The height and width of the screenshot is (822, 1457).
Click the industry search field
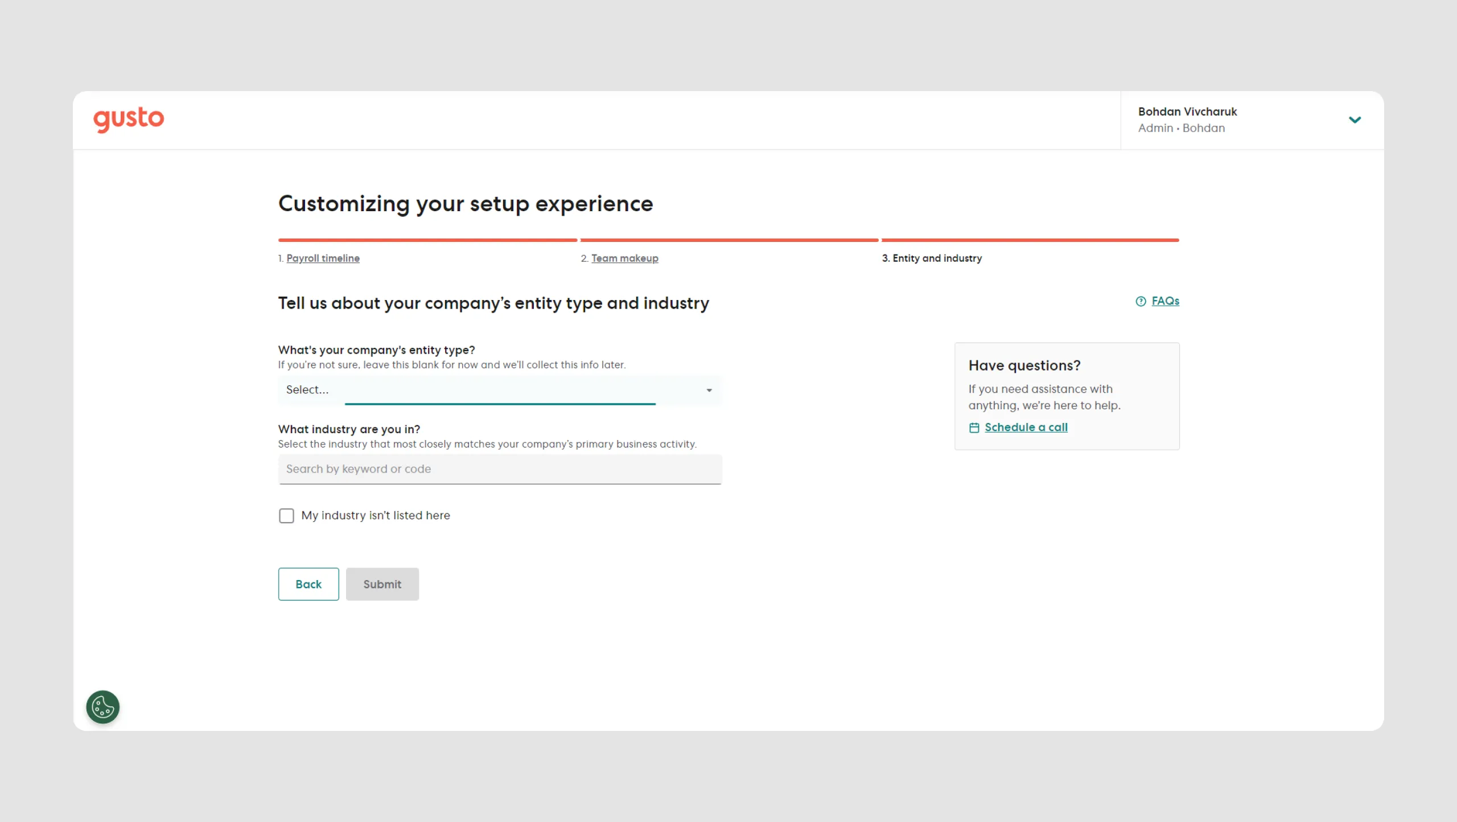coord(499,469)
